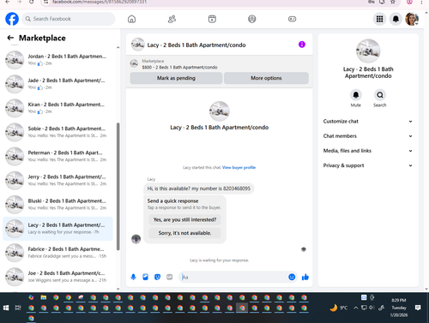The width and height of the screenshot is (429, 323).
Task: Open the Facebook logo home link
Action: [12, 19]
